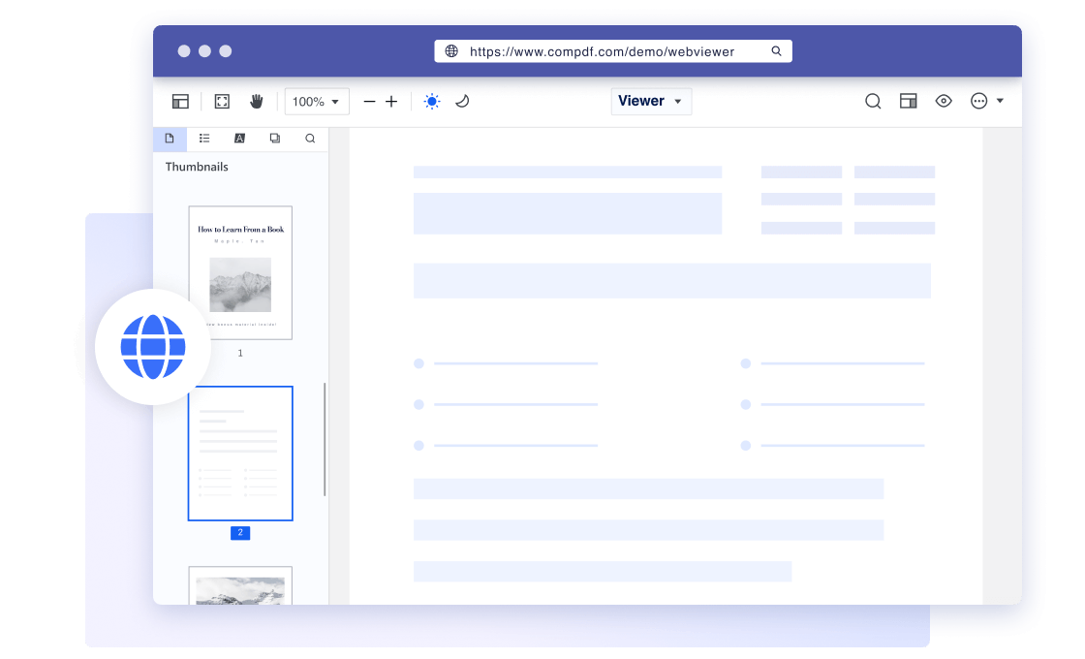
Task: Switch to the layers tab icon
Action: click(x=275, y=139)
